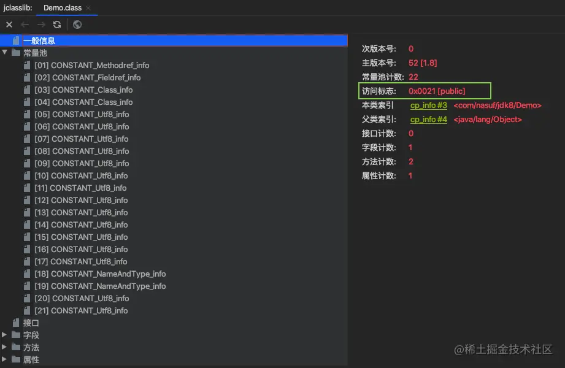Open the web browser globe icon
The height and width of the screenshot is (368, 565).
click(77, 25)
